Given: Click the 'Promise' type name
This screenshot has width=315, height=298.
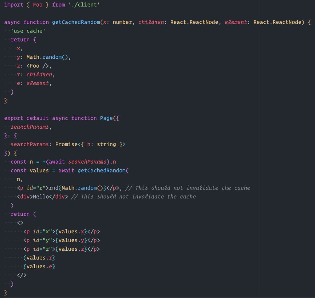Looking at the screenshot, I should 66,144.
